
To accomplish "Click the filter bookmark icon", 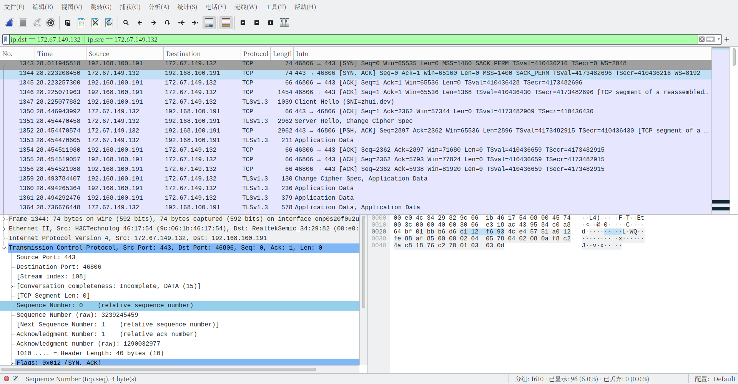I will 6,39.
